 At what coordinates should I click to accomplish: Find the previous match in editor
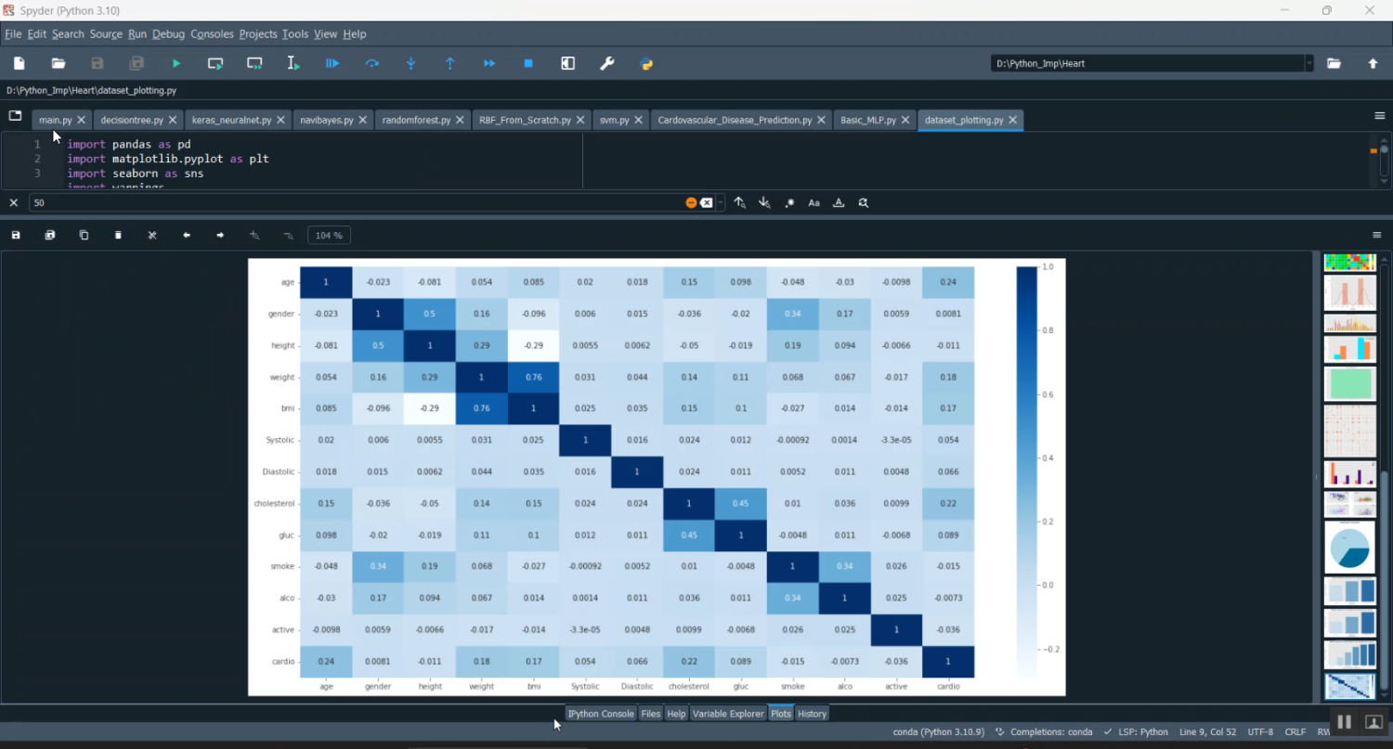tap(740, 202)
